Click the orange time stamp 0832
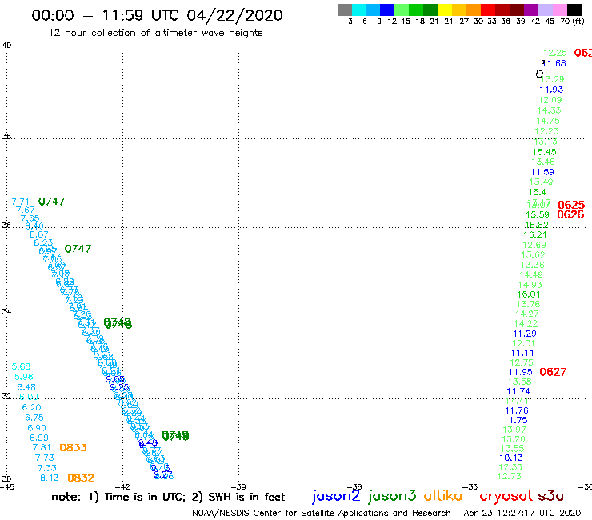The width and height of the screenshot is (592, 520). click(81, 478)
